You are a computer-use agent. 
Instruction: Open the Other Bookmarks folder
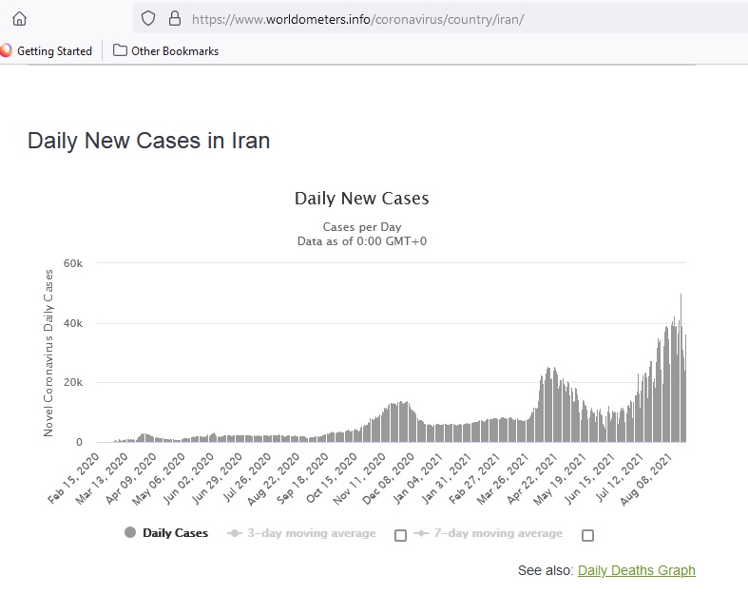[166, 51]
